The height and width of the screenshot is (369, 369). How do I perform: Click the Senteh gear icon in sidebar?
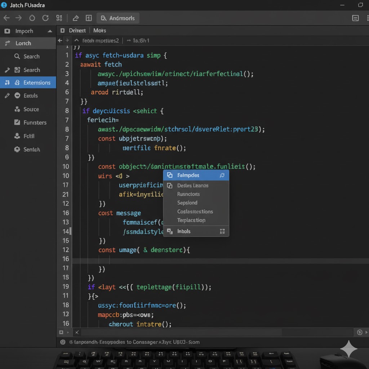[x=17, y=149]
